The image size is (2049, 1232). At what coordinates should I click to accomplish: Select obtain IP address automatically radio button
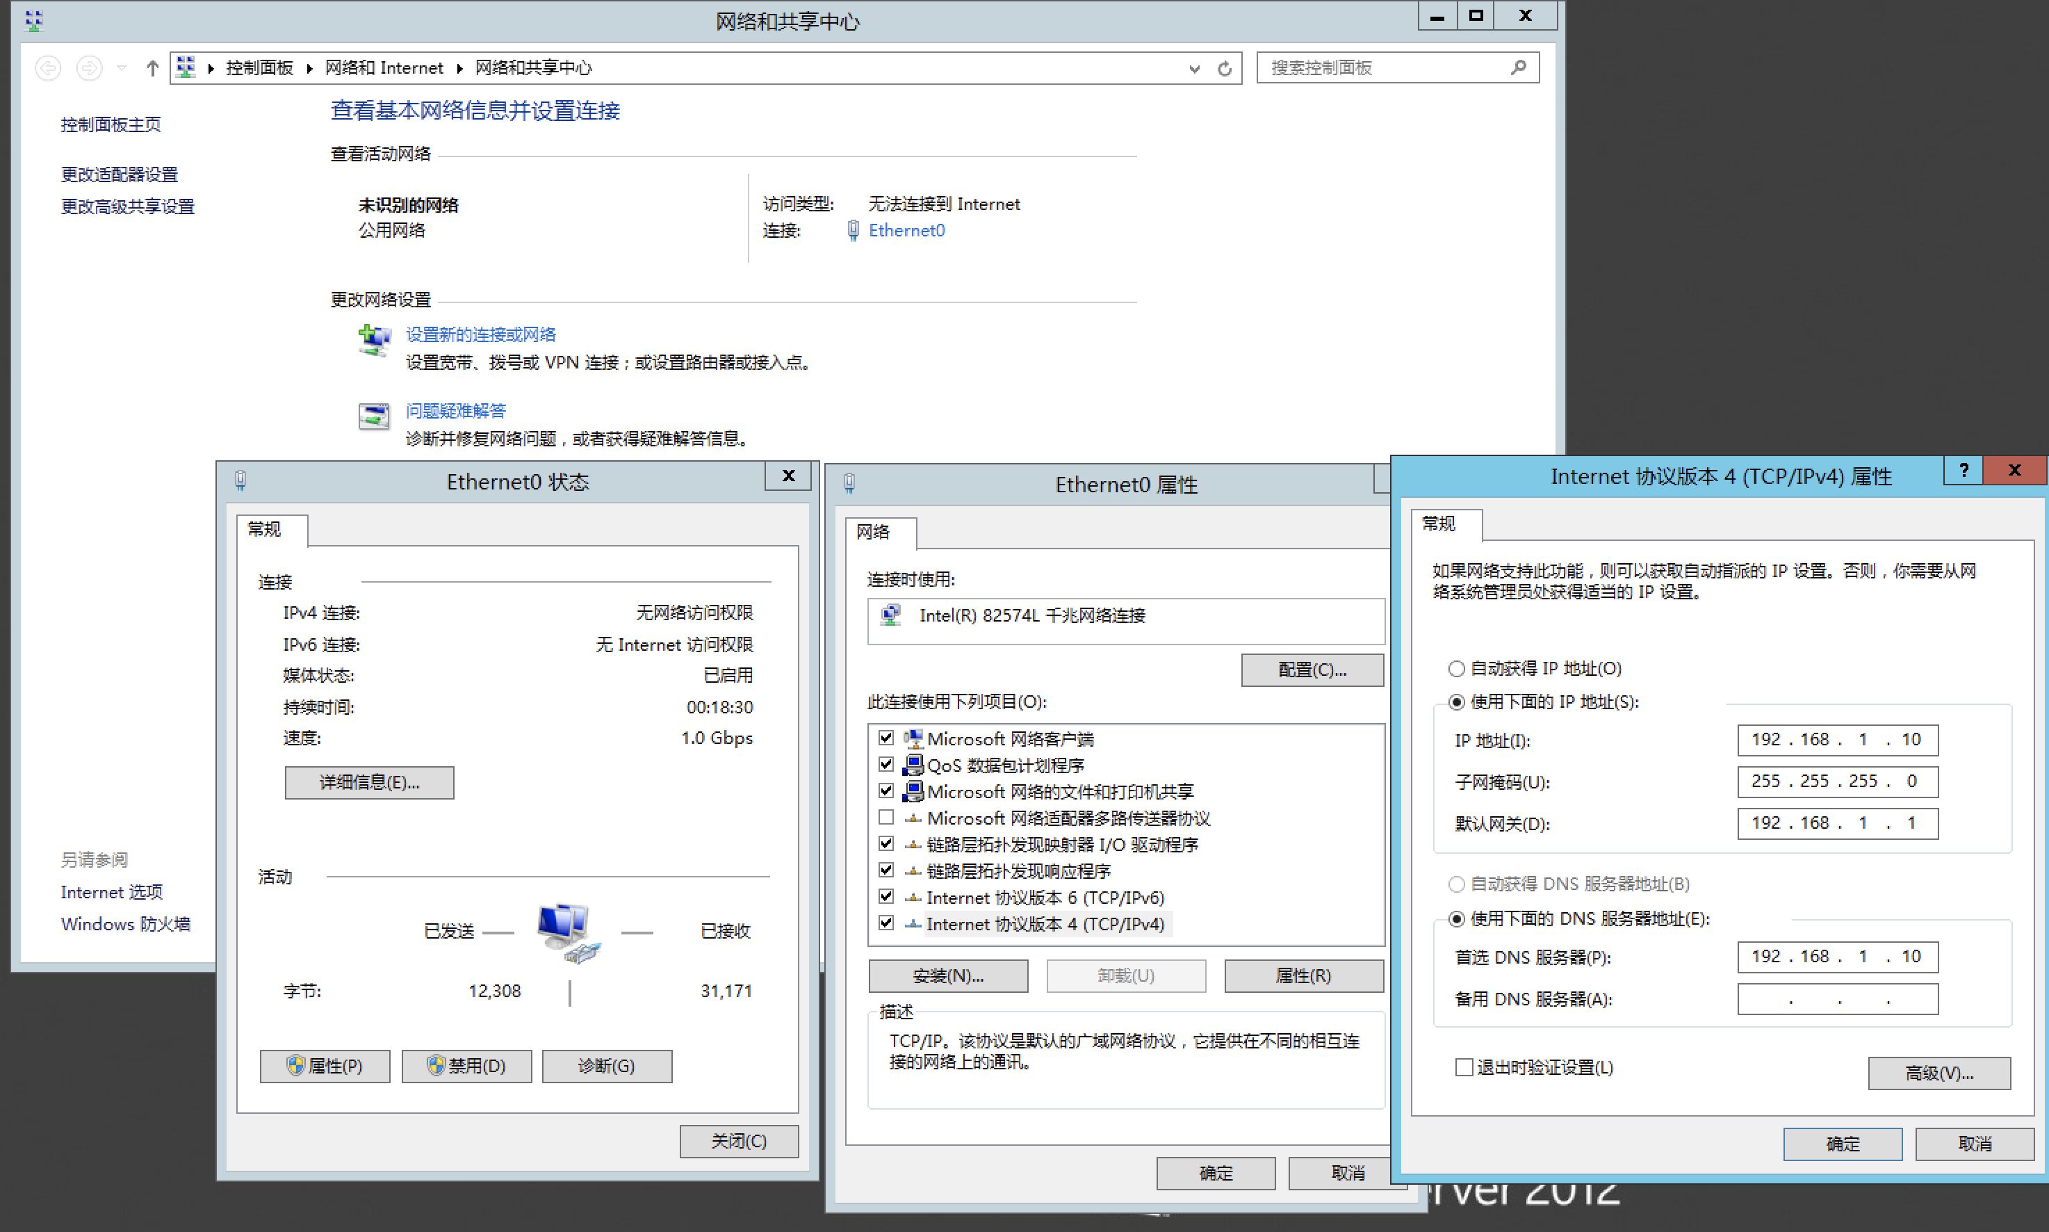pos(1456,668)
